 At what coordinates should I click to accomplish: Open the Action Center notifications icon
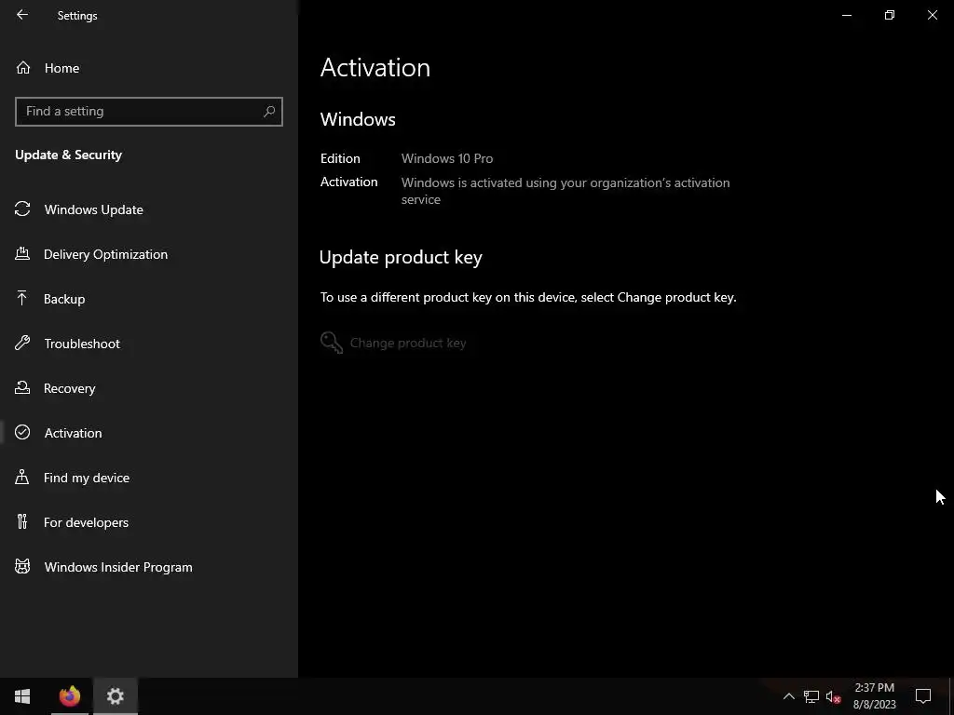923,696
